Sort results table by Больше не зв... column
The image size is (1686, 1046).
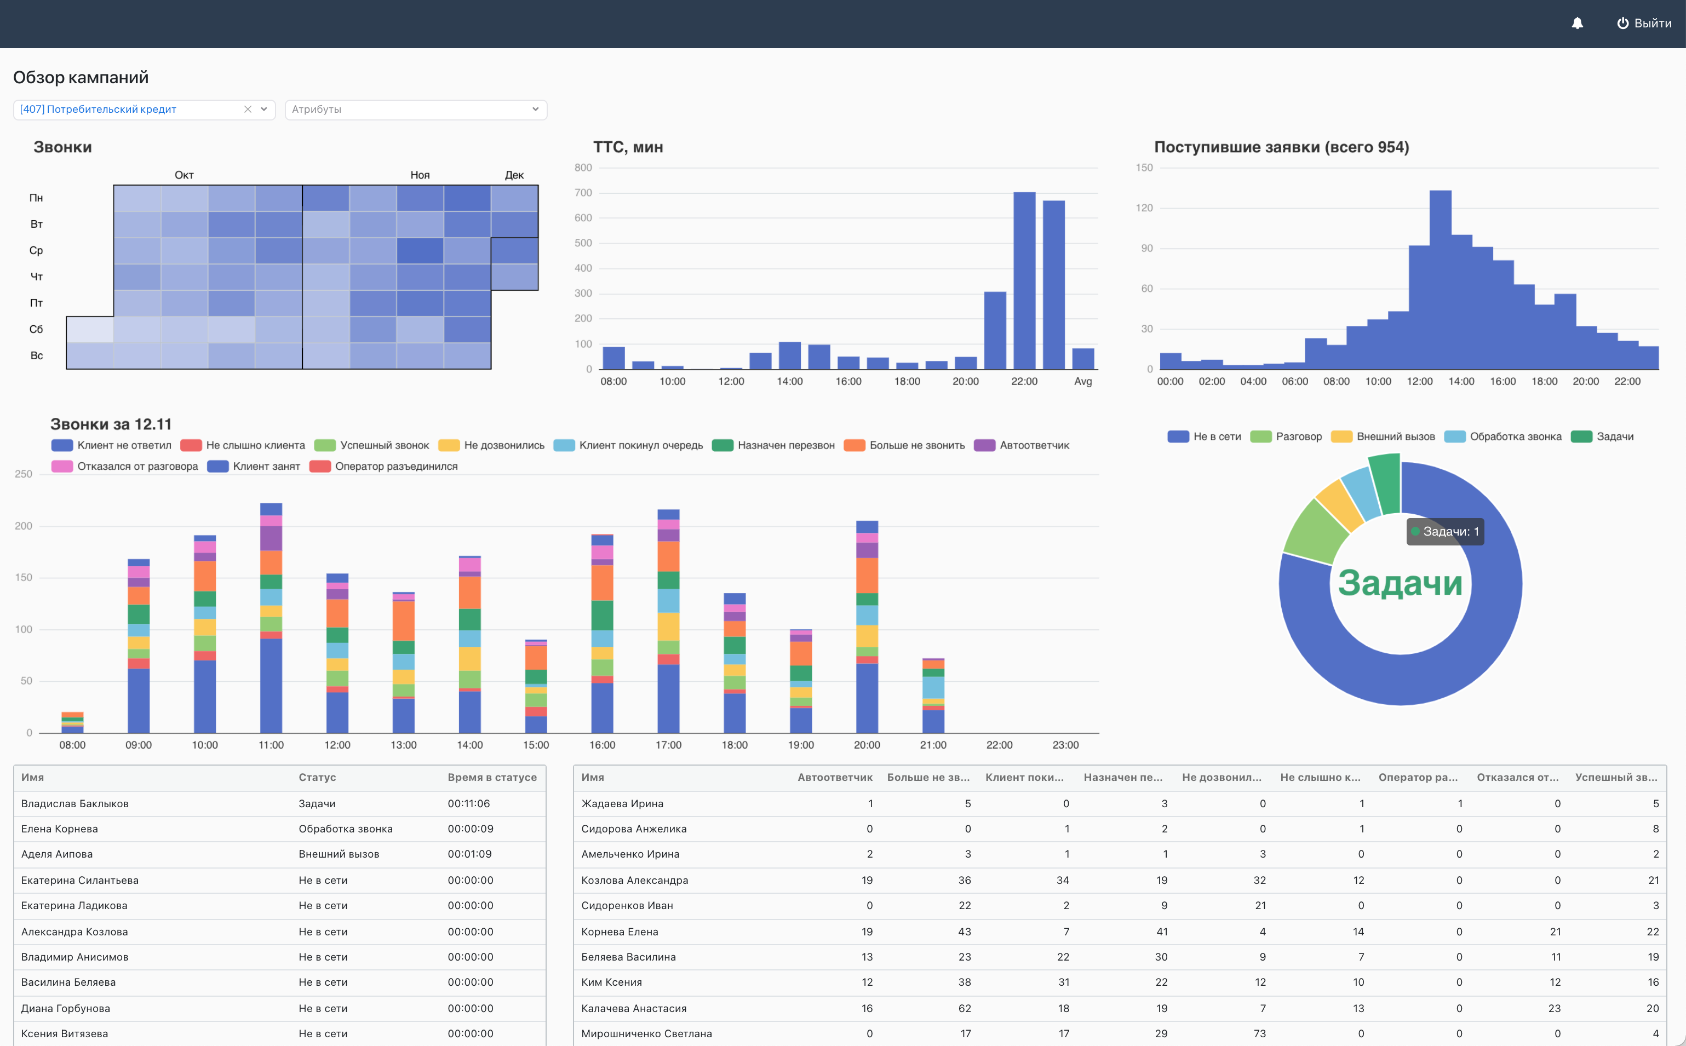click(928, 778)
